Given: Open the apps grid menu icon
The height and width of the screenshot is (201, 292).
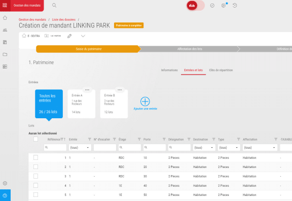Looking at the screenshot, I should point(5,5).
